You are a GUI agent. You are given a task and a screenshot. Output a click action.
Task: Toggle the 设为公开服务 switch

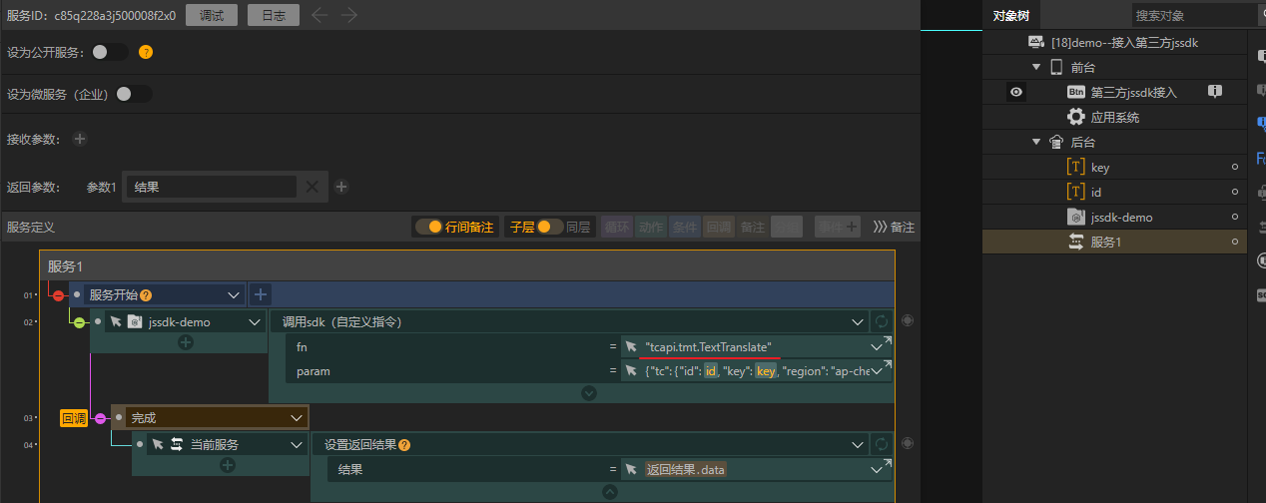point(109,52)
